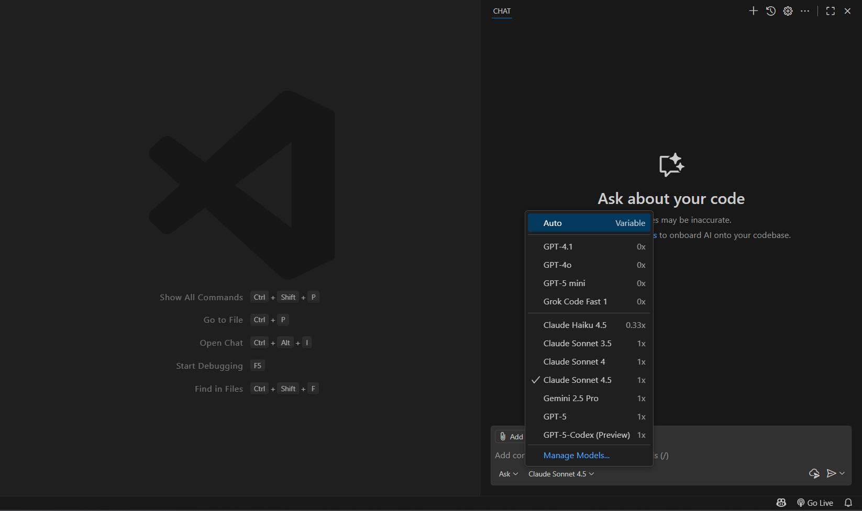Open the chat history icon
Viewport: 862px width, 511px height.
click(x=770, y=10)
